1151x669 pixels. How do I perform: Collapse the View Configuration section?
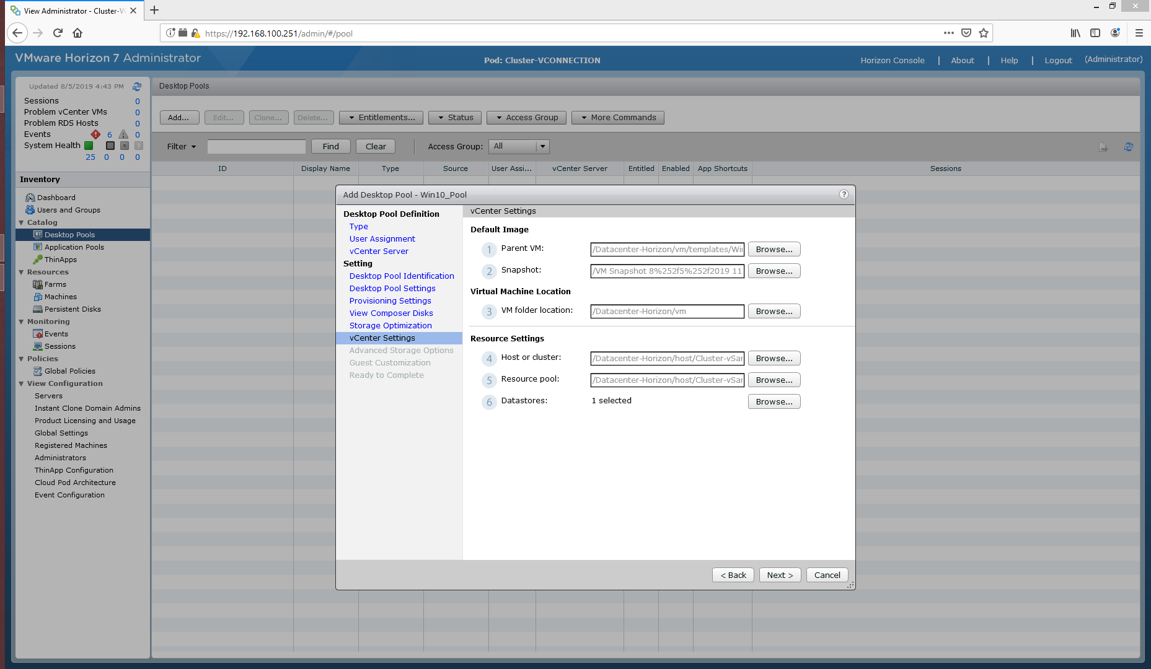tap(22, 383)
